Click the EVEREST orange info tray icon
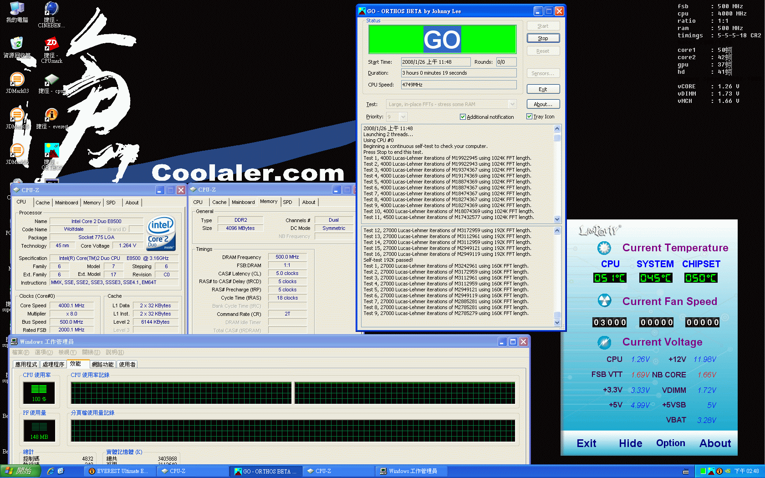Screen dimensions: 765x478 (719, 471)
